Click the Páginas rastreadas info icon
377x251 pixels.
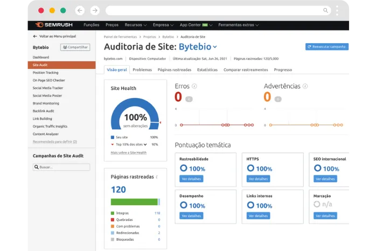(x=157, y=177)
